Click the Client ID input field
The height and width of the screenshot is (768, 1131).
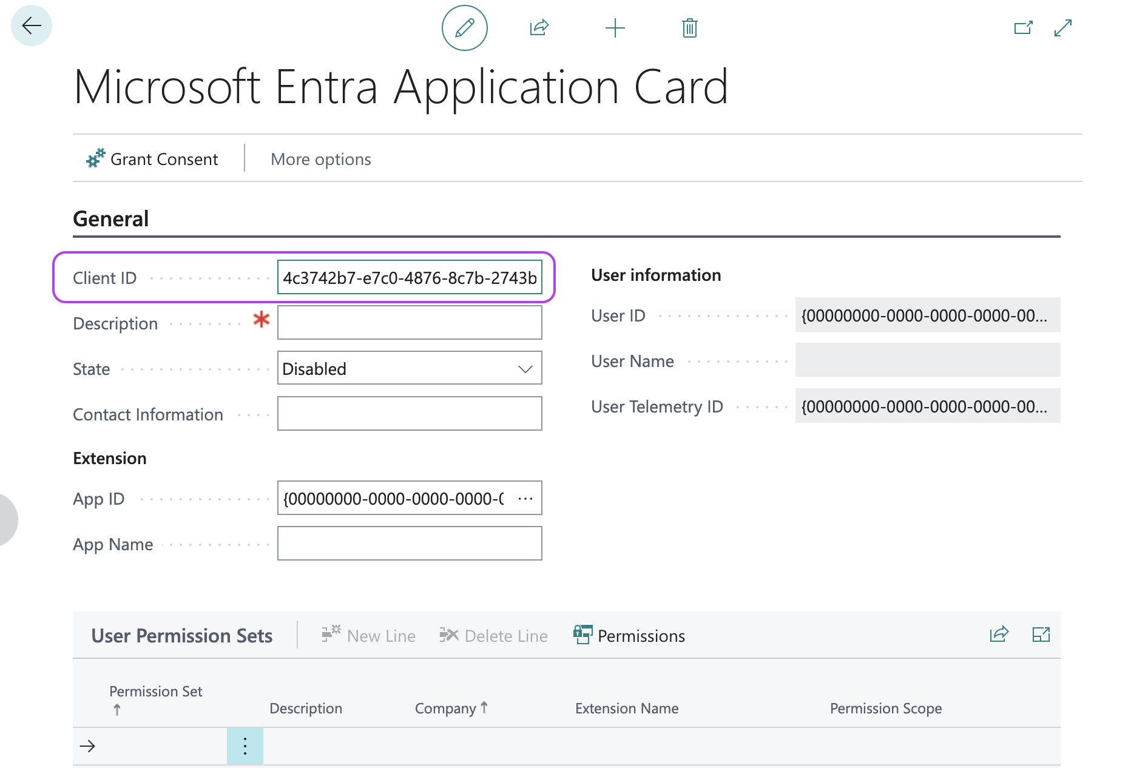point(410,277)
